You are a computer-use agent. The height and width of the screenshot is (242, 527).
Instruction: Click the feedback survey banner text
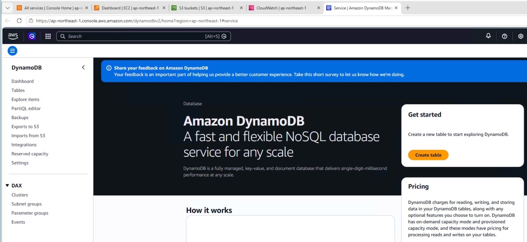point(259,74)
